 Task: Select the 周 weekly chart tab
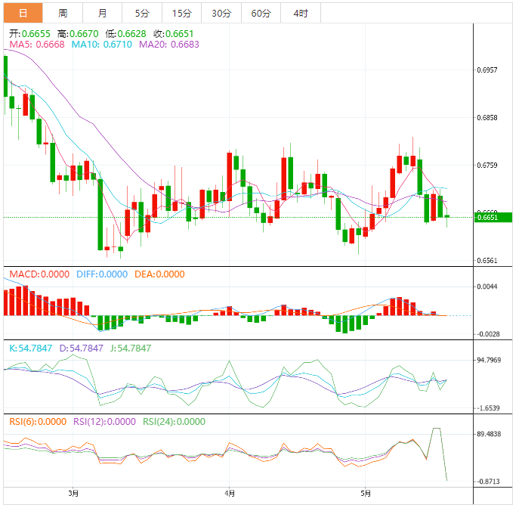63,14
